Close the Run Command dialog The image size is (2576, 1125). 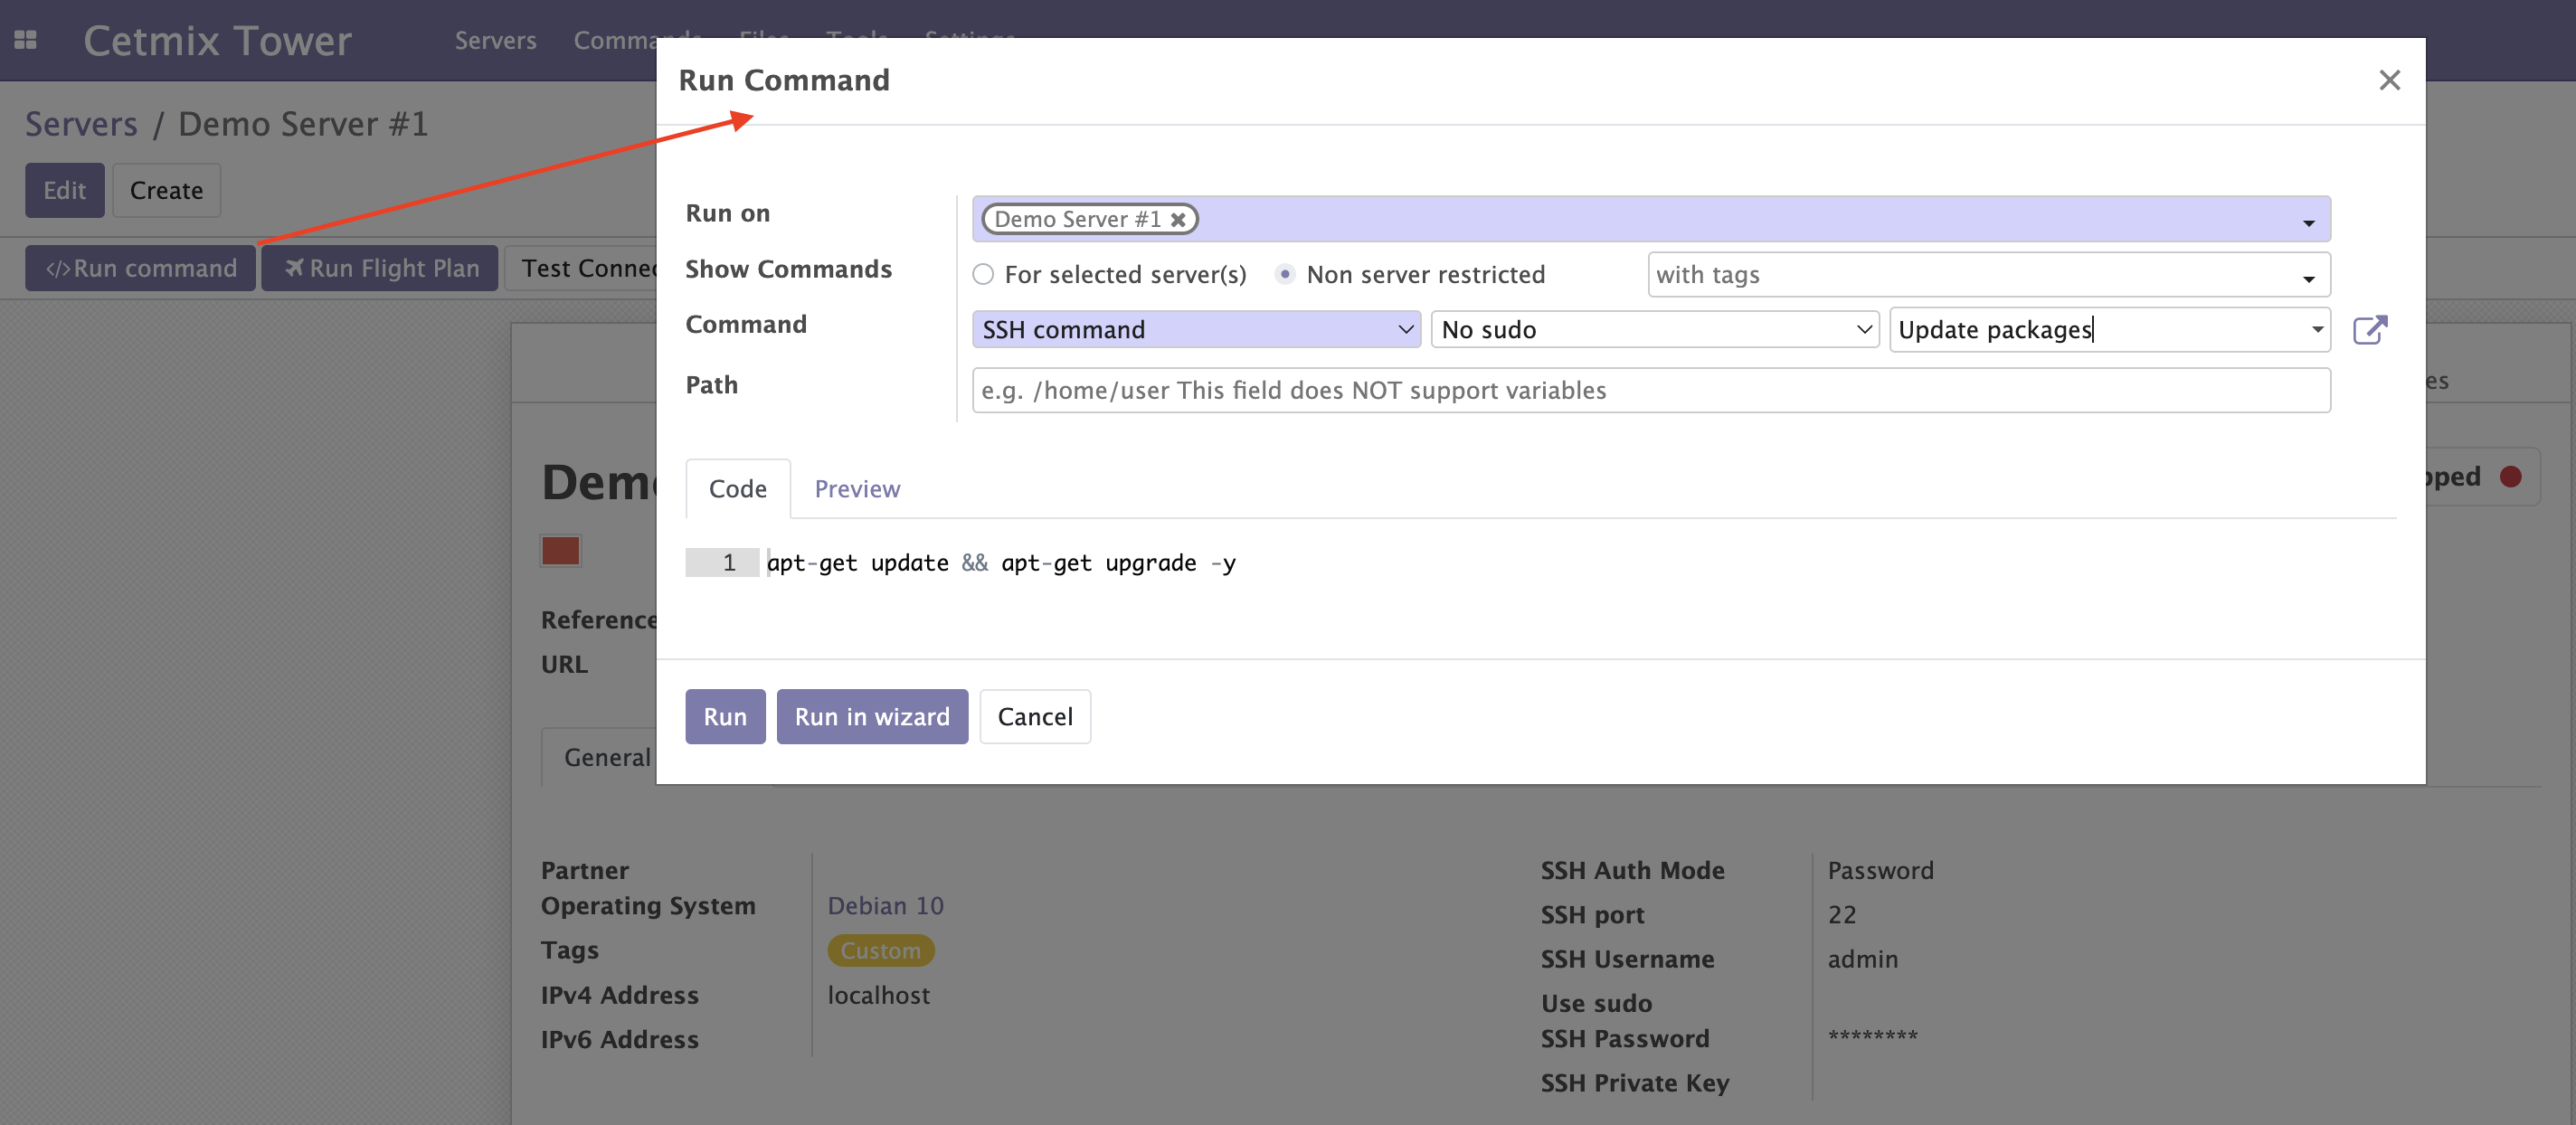pos(2388,80)
